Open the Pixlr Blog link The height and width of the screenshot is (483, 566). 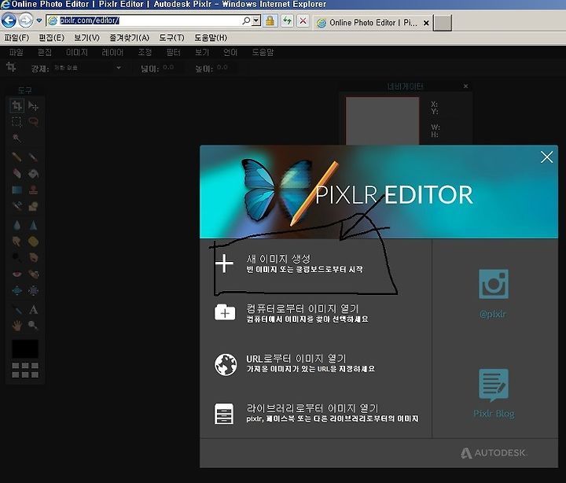pos(494,393)
